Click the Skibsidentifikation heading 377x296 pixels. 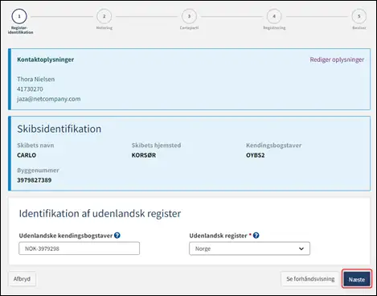(59, 129)
